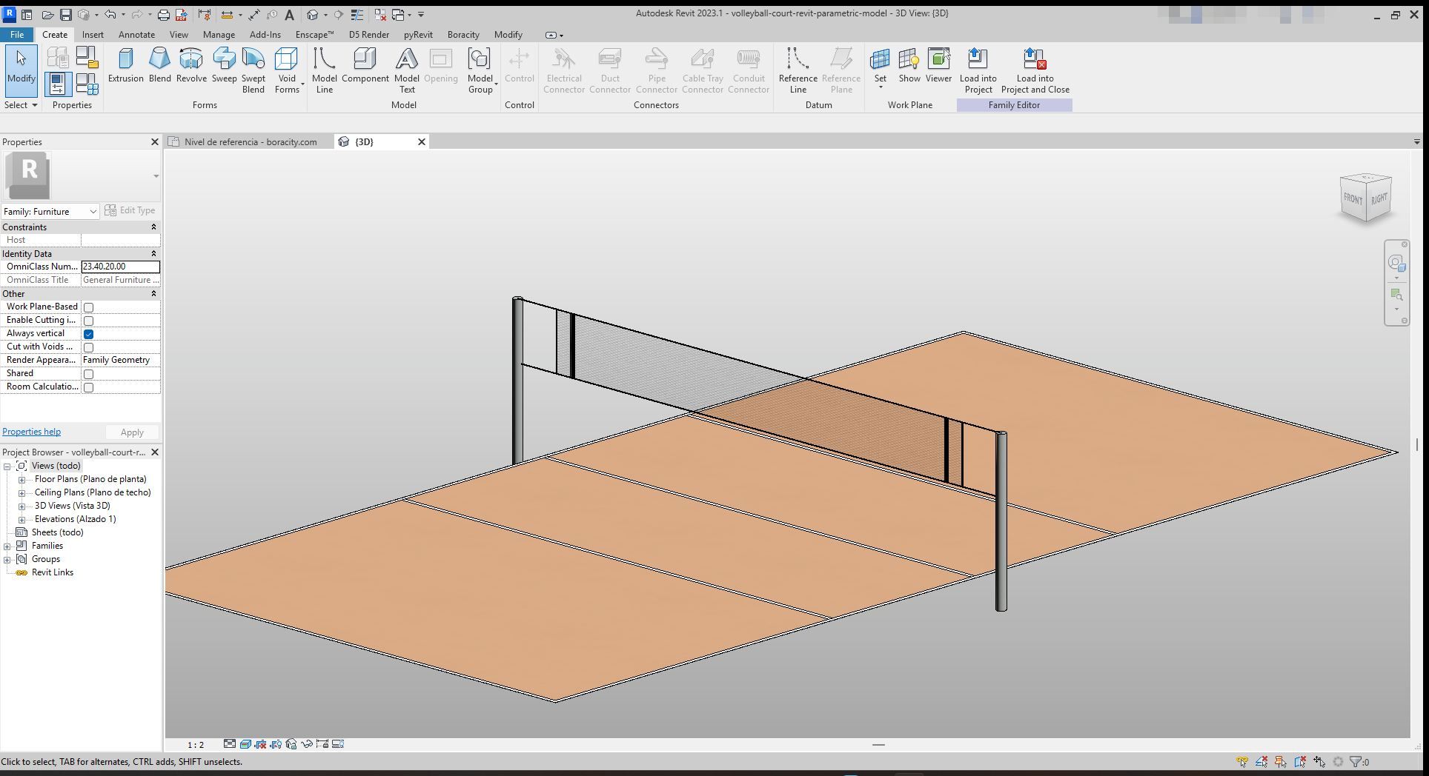This screenshot has width=1429, height=776.
Task: Show the current work plane
Action: (x=909, y=67)
